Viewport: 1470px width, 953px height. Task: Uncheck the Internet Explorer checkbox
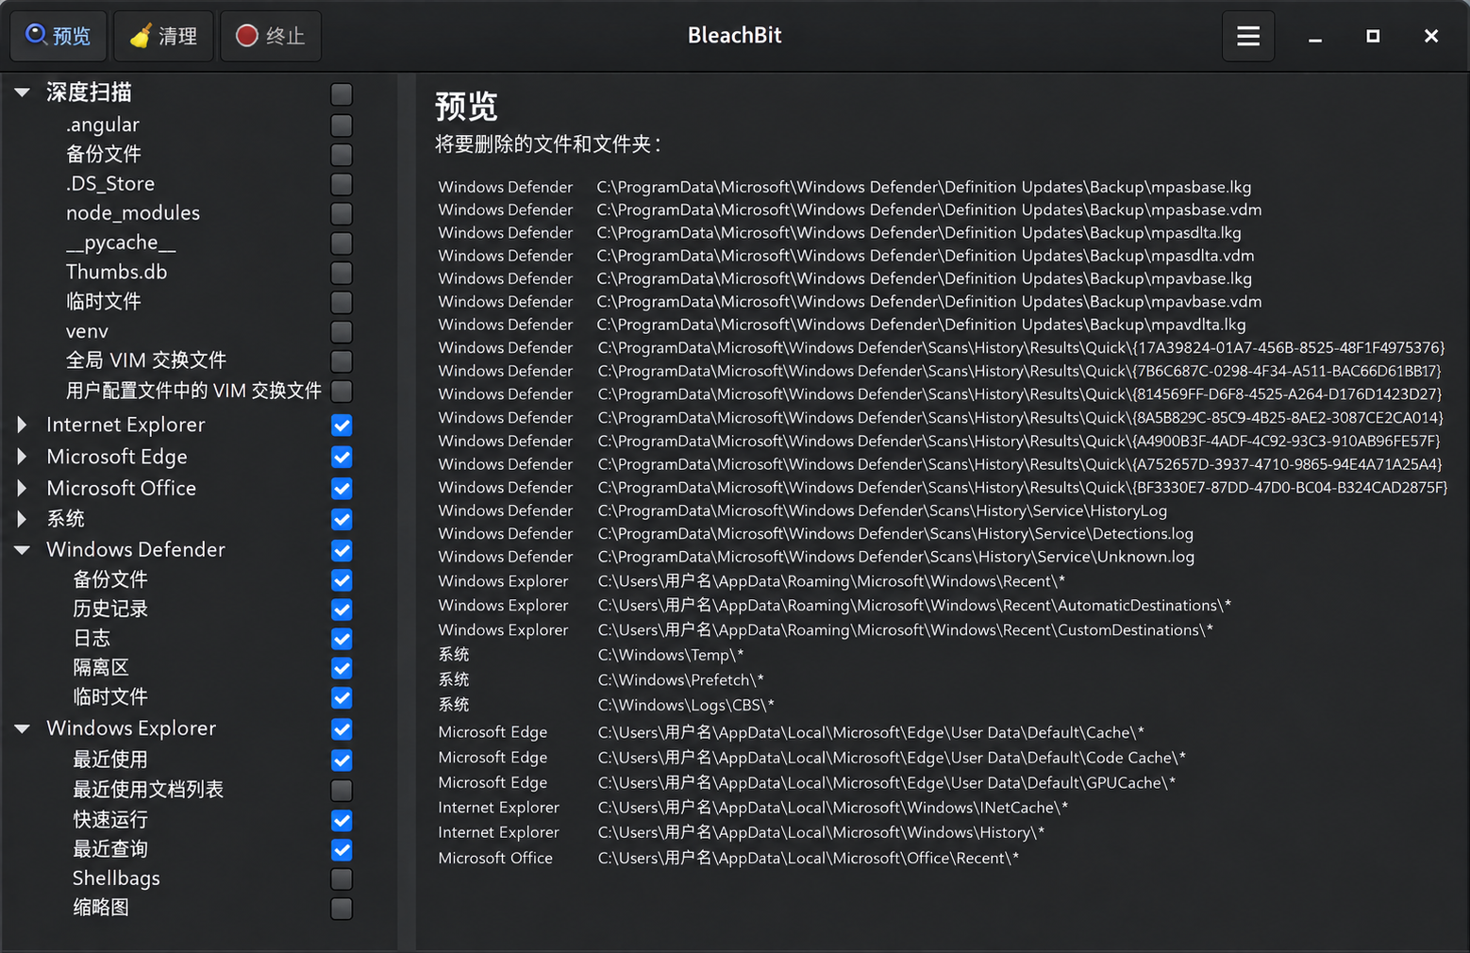click(342, 426)
